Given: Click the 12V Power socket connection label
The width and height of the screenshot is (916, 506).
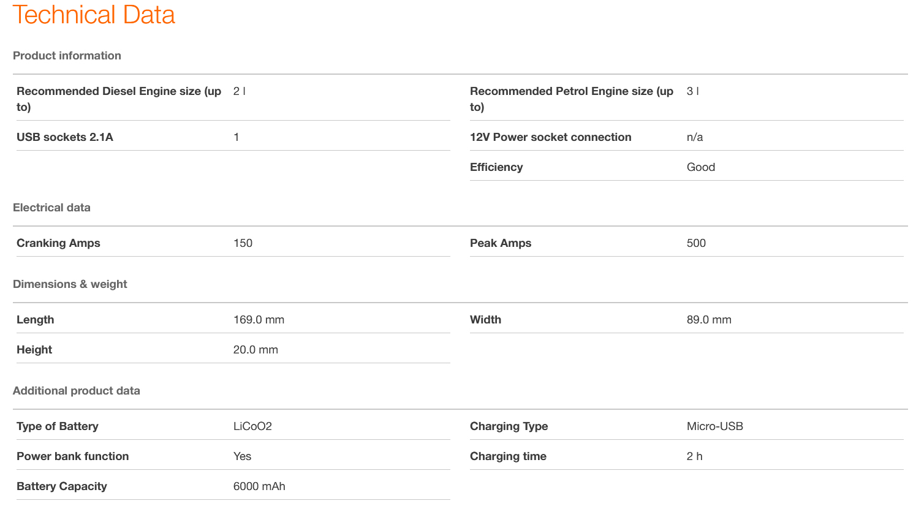Looking at the screenshot, I should 550,137.
